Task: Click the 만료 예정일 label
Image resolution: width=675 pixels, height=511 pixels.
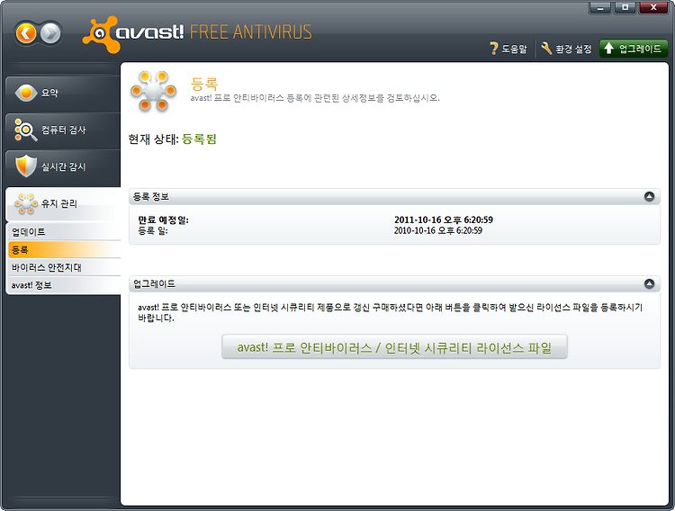Action: point(163,220)
